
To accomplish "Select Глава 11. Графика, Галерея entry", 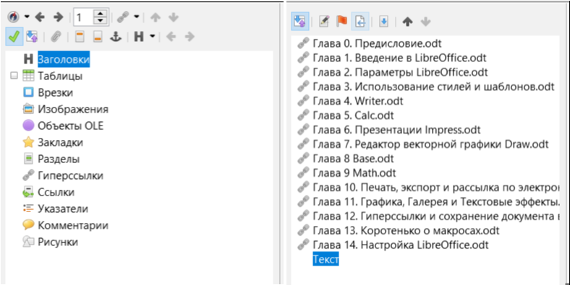I will coord(436,201).
